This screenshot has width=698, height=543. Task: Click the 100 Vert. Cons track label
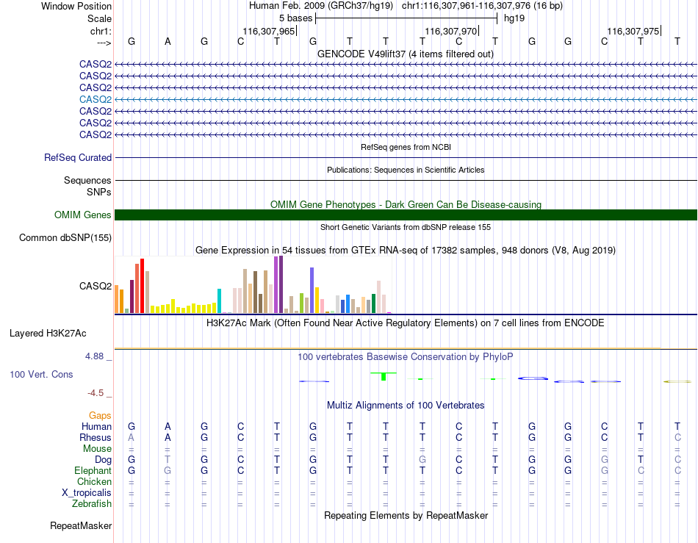pos(41,374)
